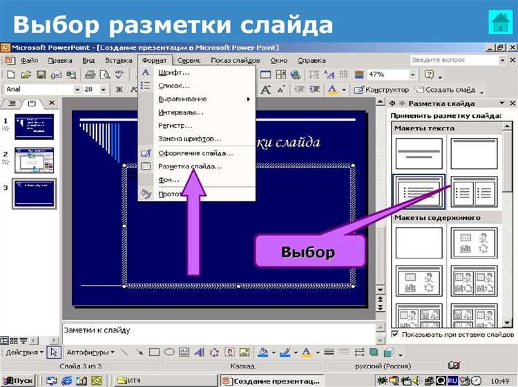
Task: Click the Open folder icon
Action: [26, 75]
